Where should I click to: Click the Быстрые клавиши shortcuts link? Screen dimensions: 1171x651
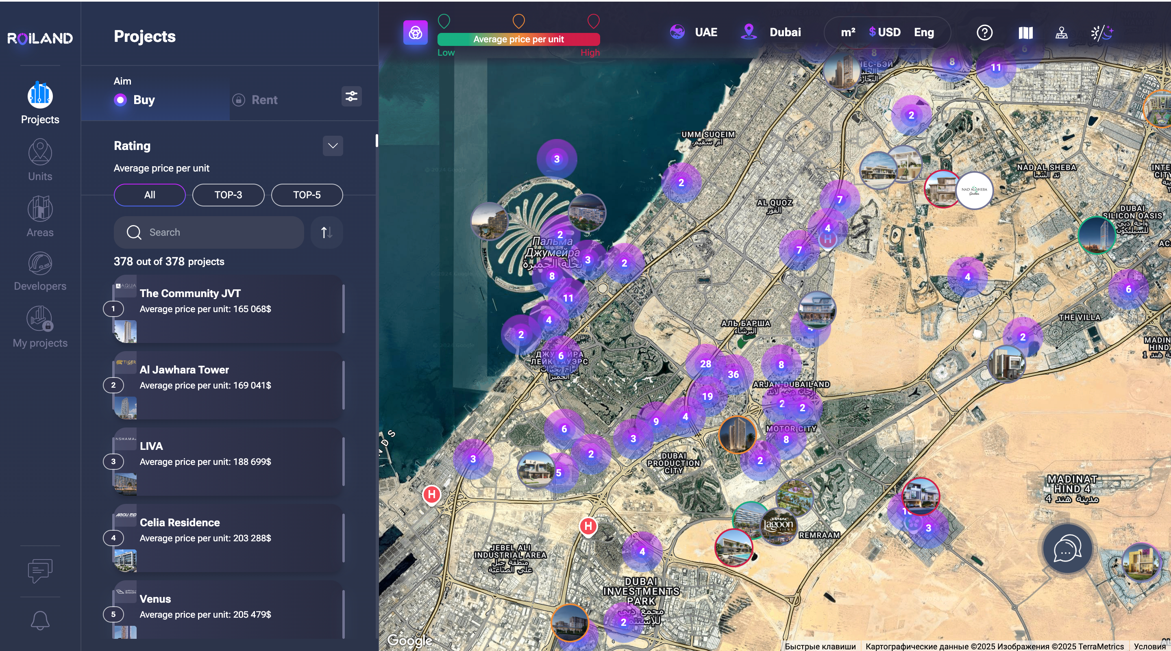(x=820, y=646)
